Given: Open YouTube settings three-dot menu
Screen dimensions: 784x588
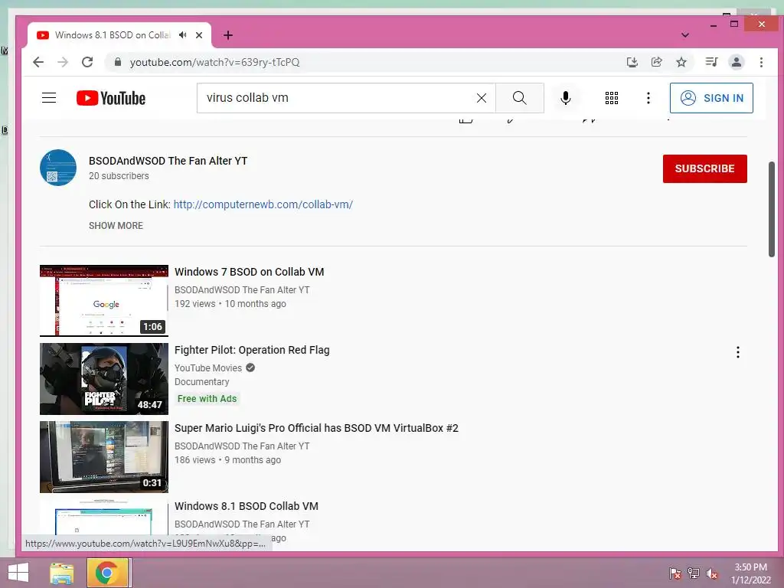Looking at the screenshot, I should coord(648,98).
